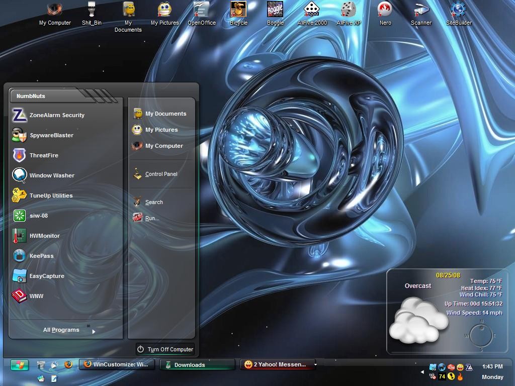Click the ZoneAlarm tray icon
This screenshot has height=386, width=515.
[x=469, y=367]
